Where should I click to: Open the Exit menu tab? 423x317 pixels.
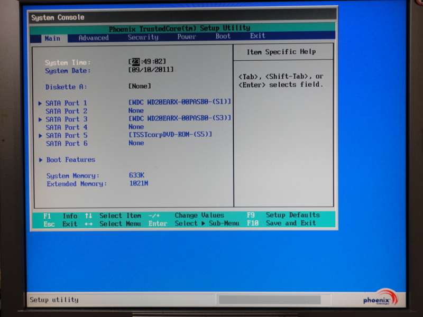258,35
